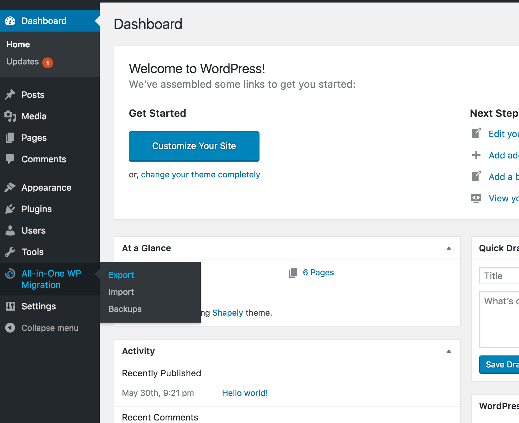The height and width of the screenshot is (423, 519).
Task: Open the Pages menu
Action: point(50,138)
